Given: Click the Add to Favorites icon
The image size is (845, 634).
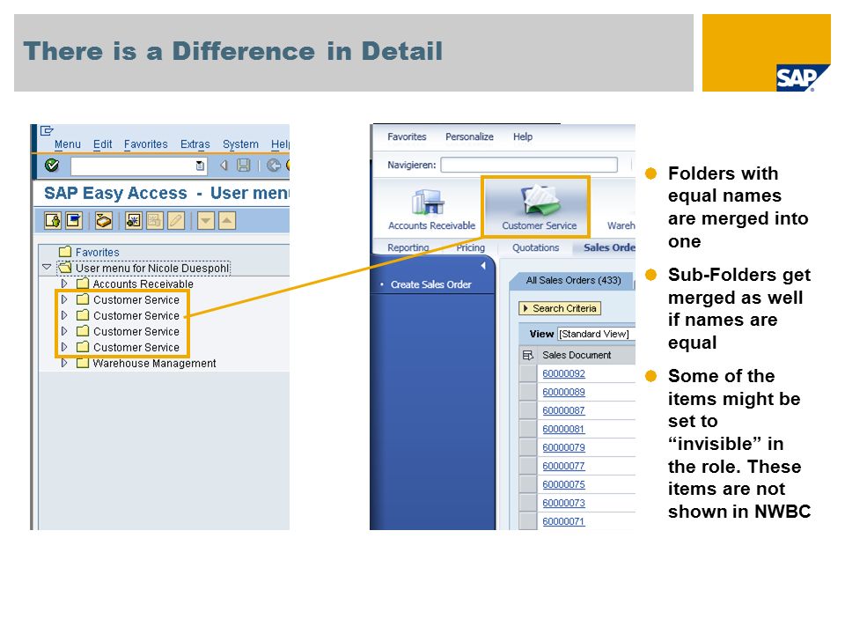Looking at the screenshot, I should 133,220.
